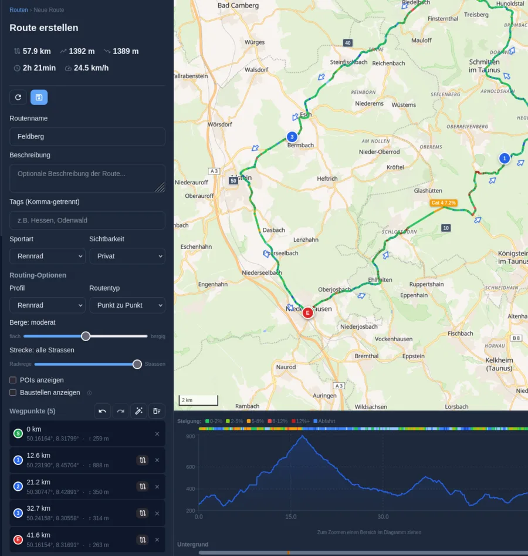This screenshot has height=556, width=528.
Task: Delete all waypoints with trash icon
Action: pyautogui.click(x=157, y=411)
